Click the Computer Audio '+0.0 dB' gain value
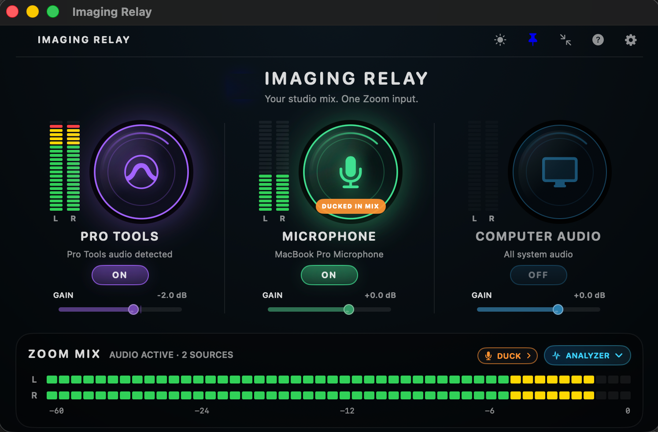The height and width of the screenshot is (432, 658). point(589,295)
